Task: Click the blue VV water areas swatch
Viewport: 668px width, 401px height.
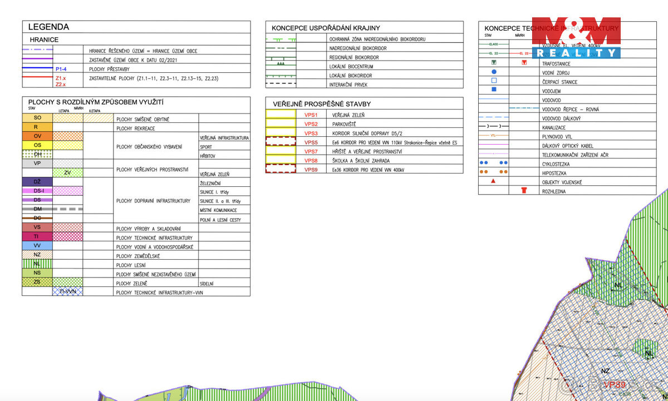Action: 37,245
